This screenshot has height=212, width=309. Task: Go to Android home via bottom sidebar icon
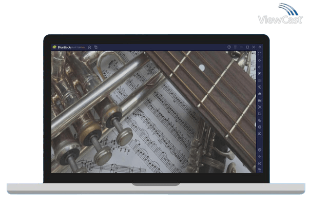coord(260,163)
